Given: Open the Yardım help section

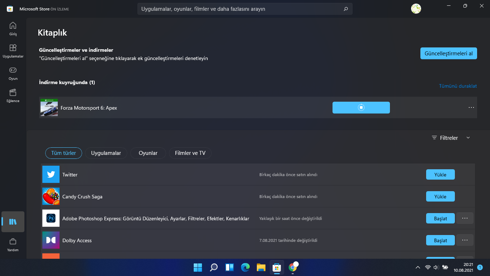Looking at the screenshot, I should [13, 244].
